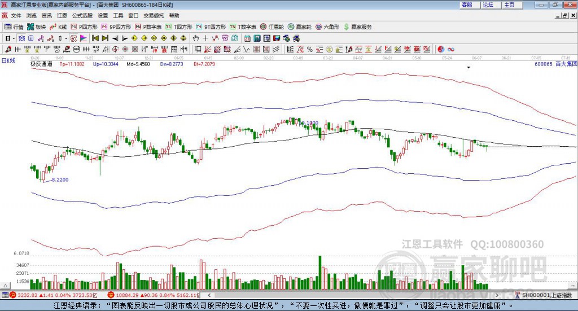Image resolution: width=578 pixels, height=311 pixels.
Task: Click the 深 index status reading 10884.29
Action: pos(154,295)
